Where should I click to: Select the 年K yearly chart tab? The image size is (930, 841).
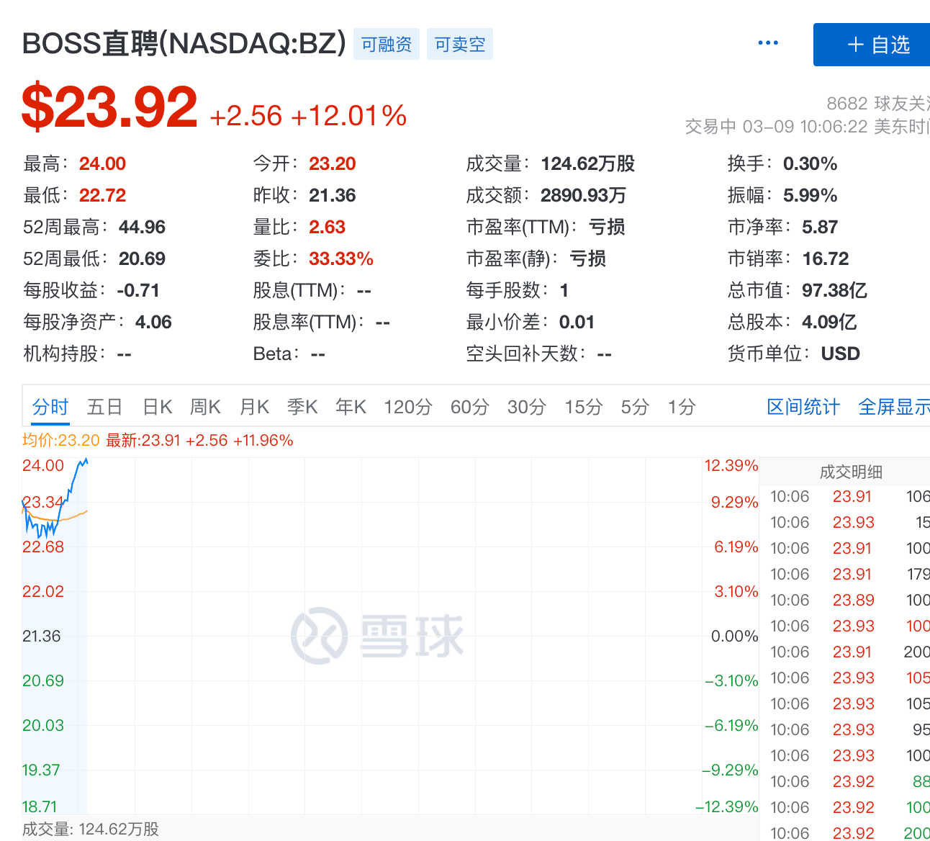pyautogui.click(x=350, y=406)
